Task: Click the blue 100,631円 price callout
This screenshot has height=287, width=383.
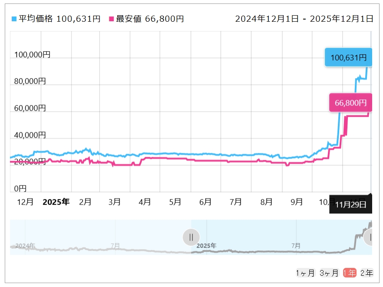Action: pos(348,57)
